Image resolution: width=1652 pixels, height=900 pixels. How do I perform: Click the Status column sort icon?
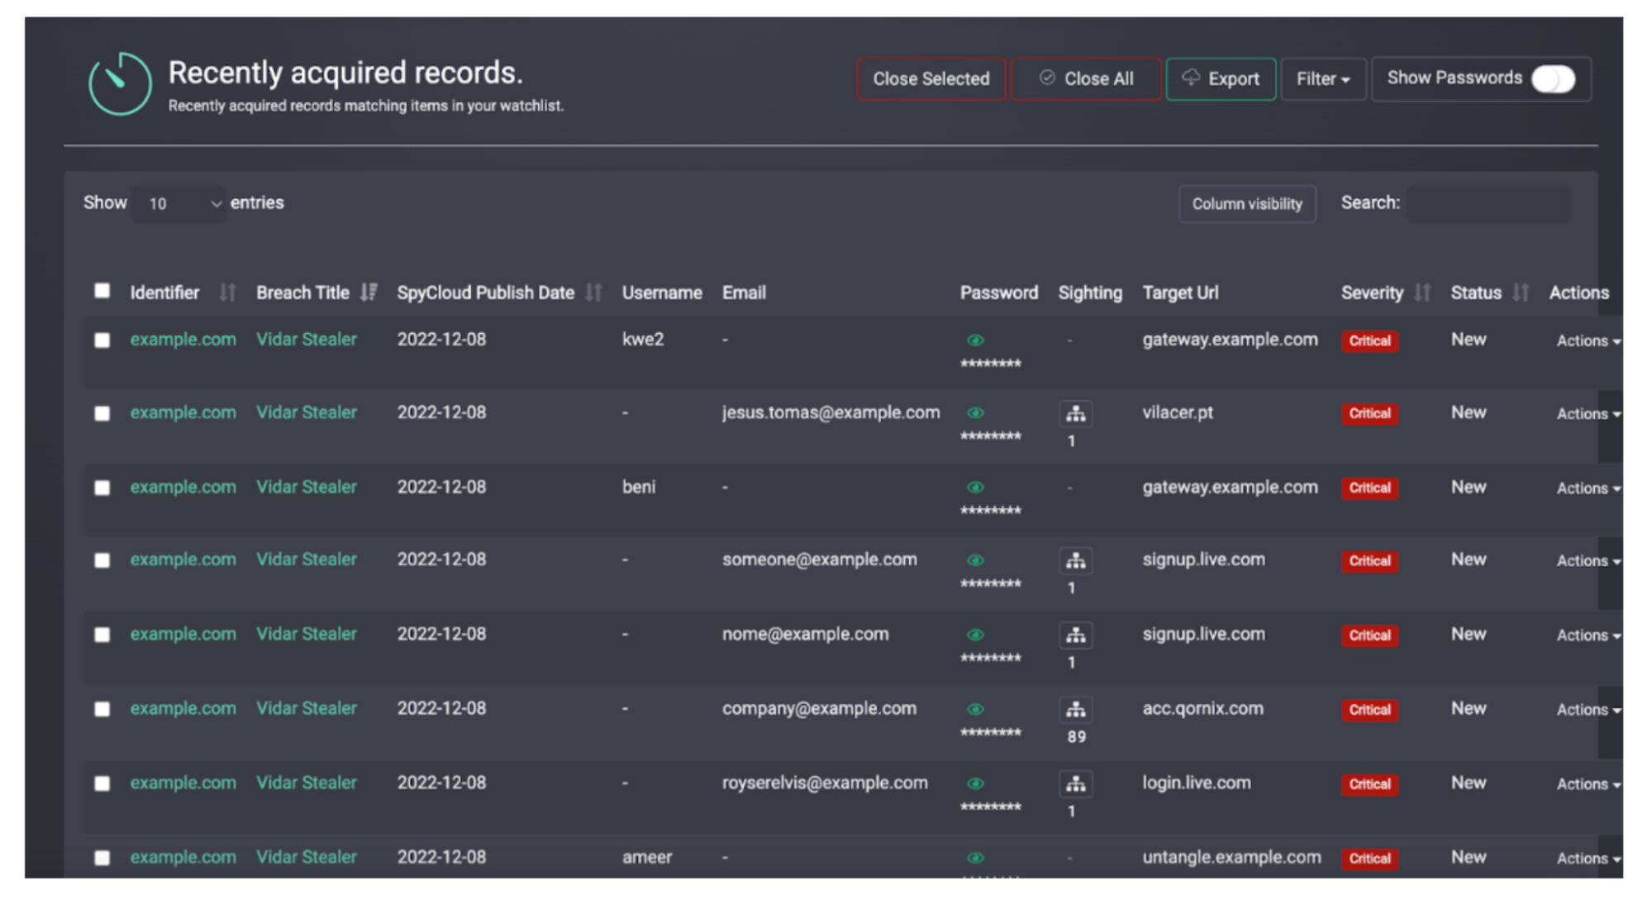tap(1521, 293)
